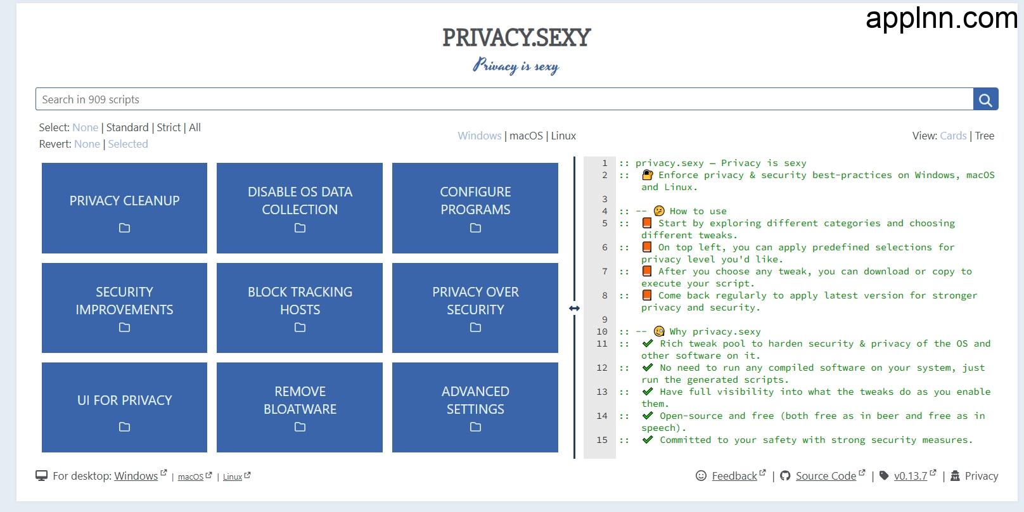Click the desktop monitor icon in footer

42,476
